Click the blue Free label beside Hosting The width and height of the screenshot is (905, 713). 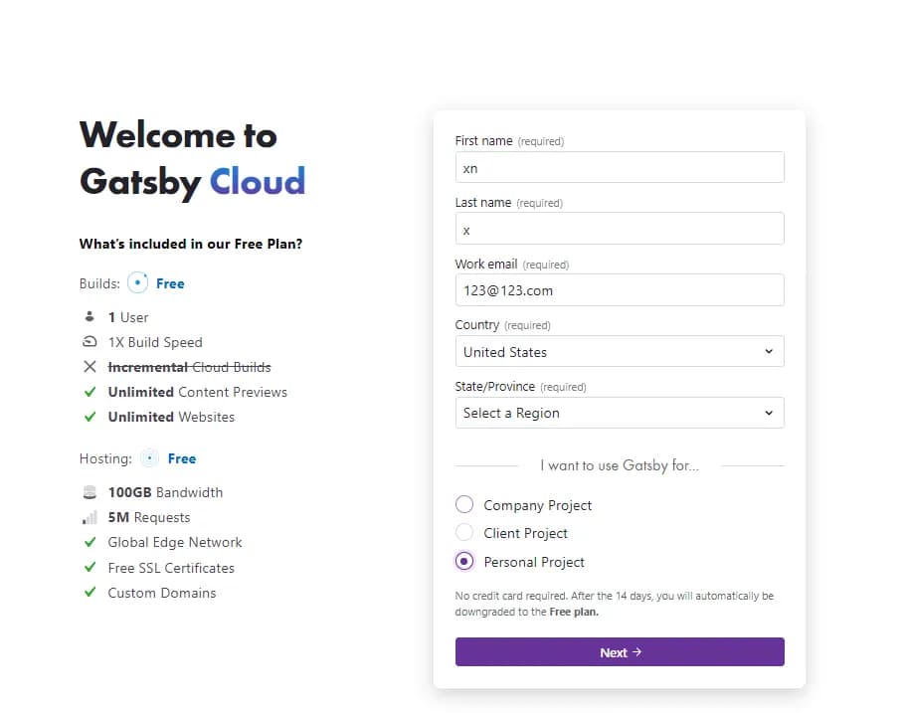[x=182, y=458]
